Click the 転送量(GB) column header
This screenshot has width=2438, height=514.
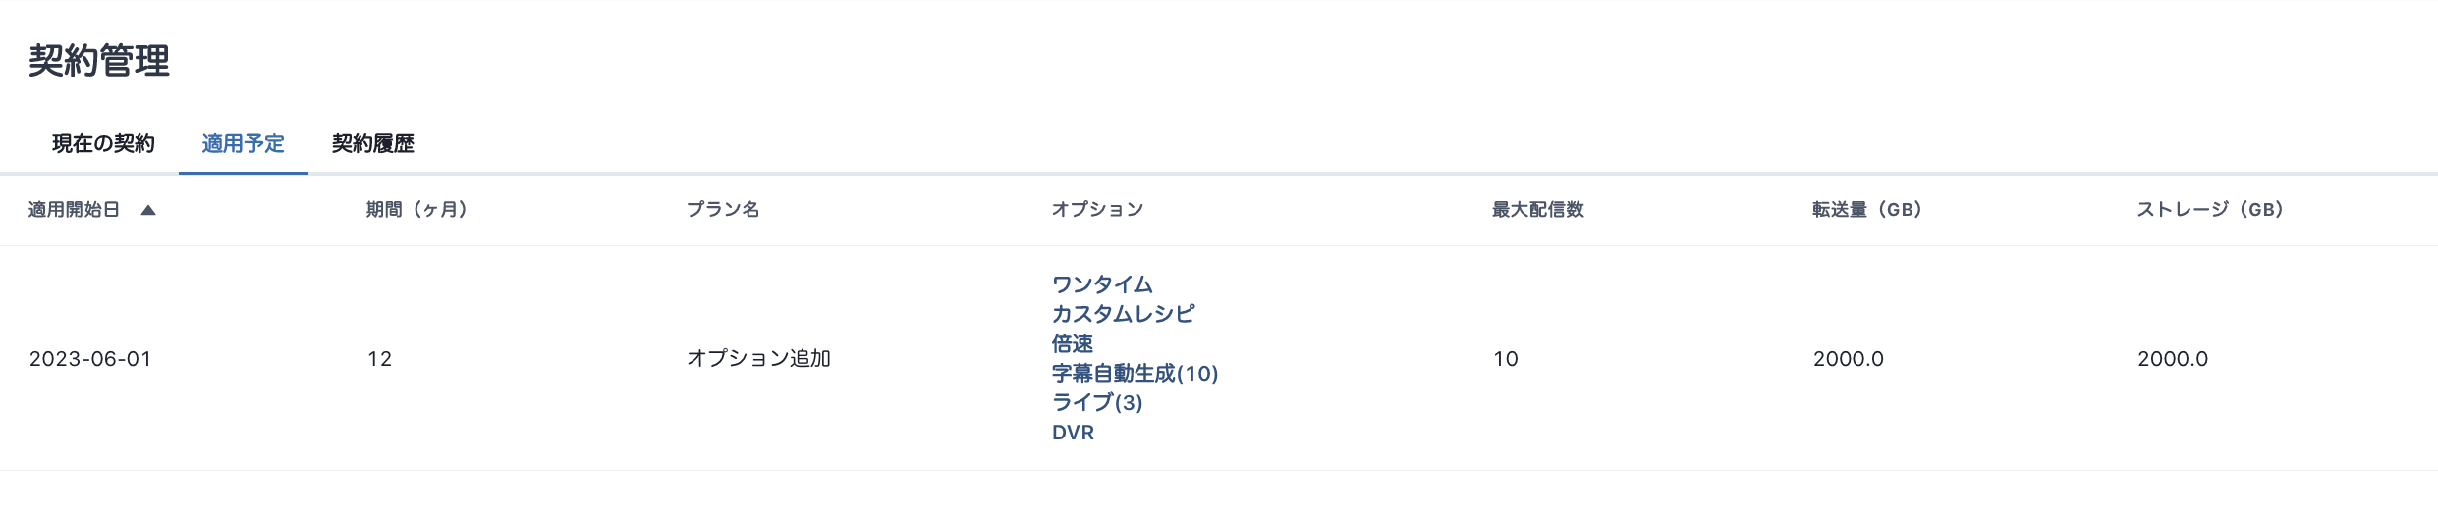[x=1866, y=210]
